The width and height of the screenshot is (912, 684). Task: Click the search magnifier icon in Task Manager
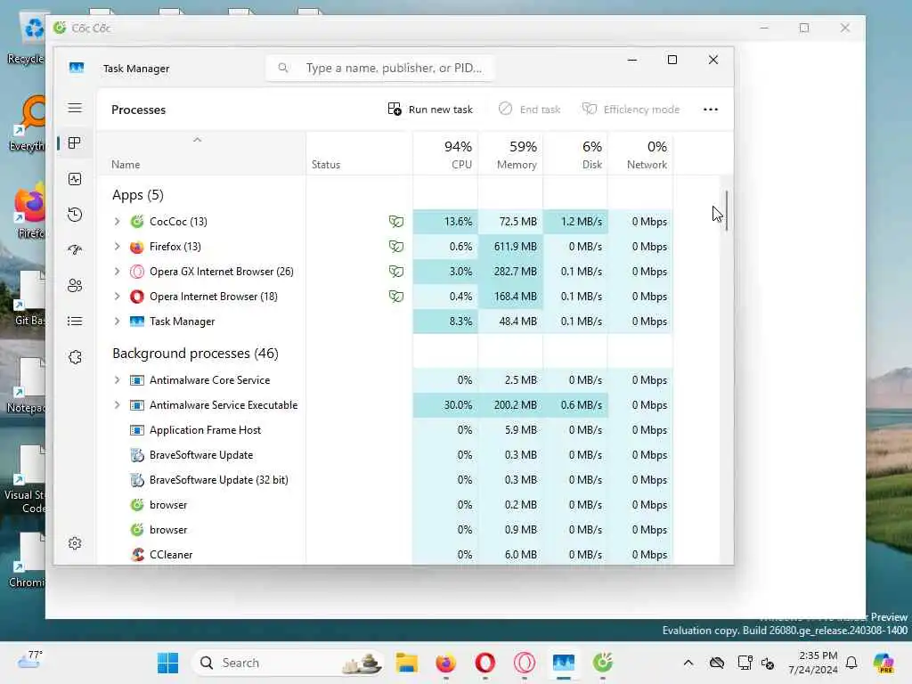coord(282,68)
